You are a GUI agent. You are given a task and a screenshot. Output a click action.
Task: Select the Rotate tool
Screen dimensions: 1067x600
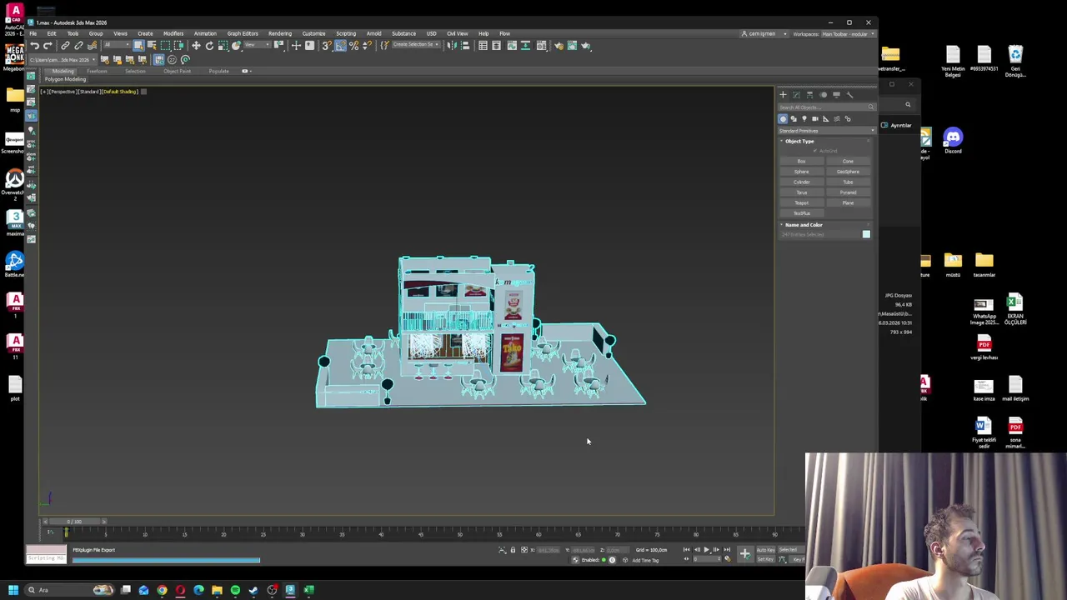[209, 45]
